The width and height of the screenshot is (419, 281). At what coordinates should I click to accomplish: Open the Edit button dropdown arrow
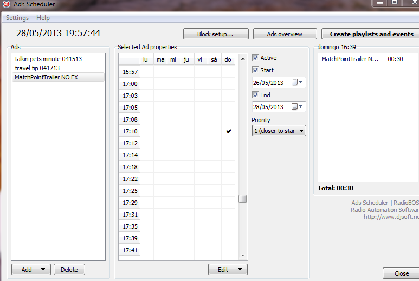click(x=240, y=269)
